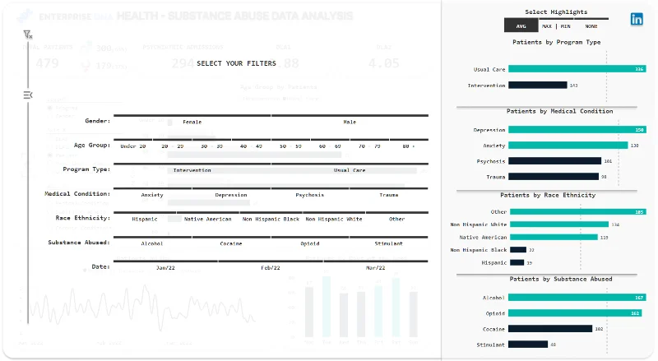Click the Anxiety bar in Medical Condition chart
Image resolution: width=658 pixels, height=361 pixels.
[568, 146]
